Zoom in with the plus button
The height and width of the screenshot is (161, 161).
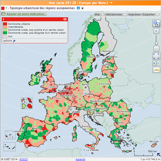click(x=156, y=31)
